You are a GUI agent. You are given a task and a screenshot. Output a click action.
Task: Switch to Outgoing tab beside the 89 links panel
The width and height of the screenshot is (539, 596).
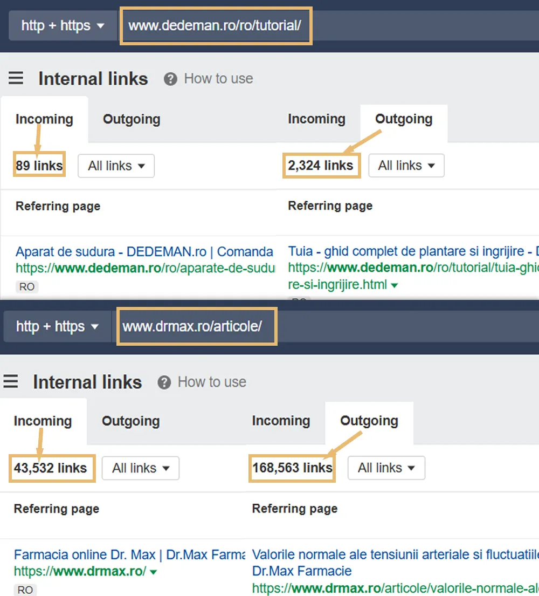(x=132, y=119)
